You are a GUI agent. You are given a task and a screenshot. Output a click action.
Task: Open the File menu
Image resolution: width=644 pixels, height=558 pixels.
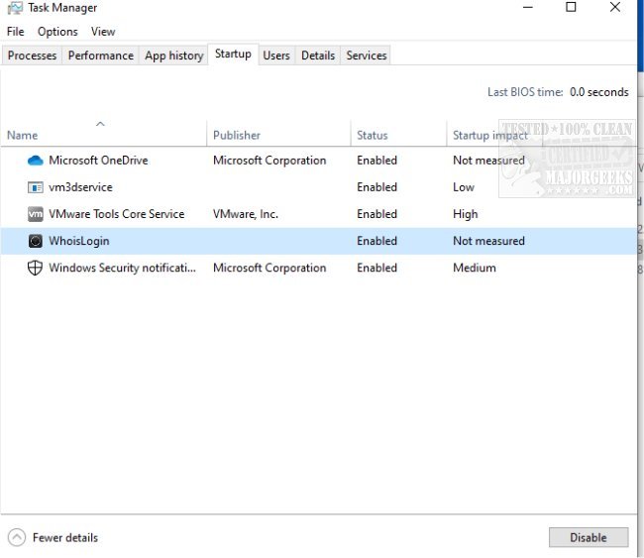click(16, 32)
